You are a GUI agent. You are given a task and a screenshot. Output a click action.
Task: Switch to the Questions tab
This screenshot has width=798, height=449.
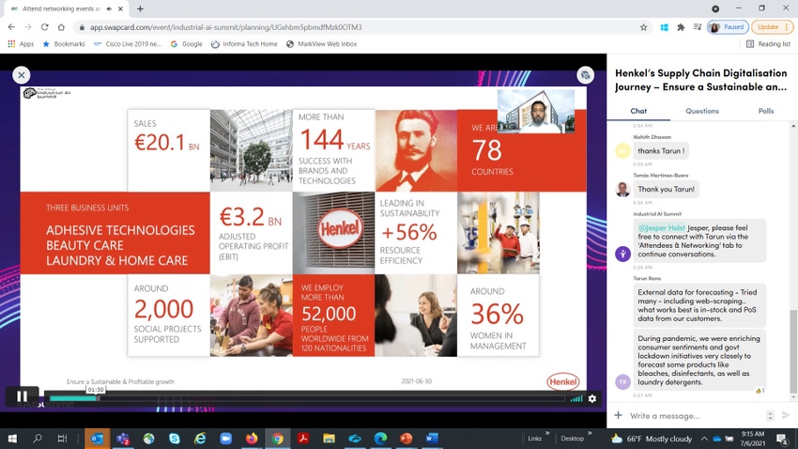pos(702,111)
